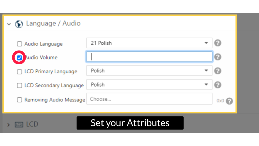Open the LCD Secondary Language dropdown

tap(149, 85)
